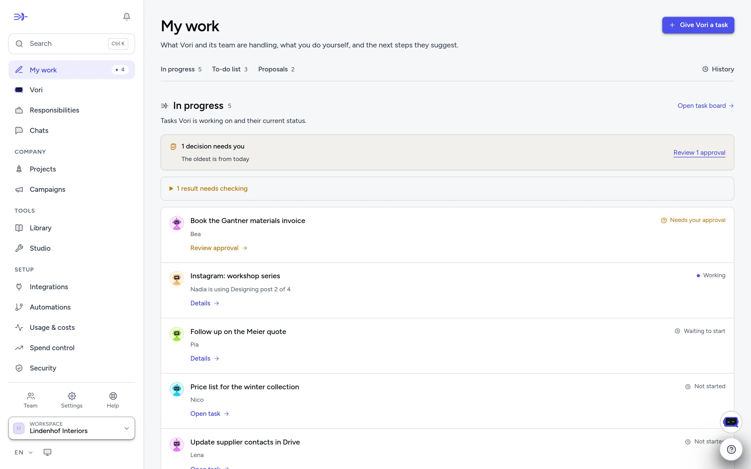Click floating question mark help button
The image size is (751, 469).
point(731,449)
